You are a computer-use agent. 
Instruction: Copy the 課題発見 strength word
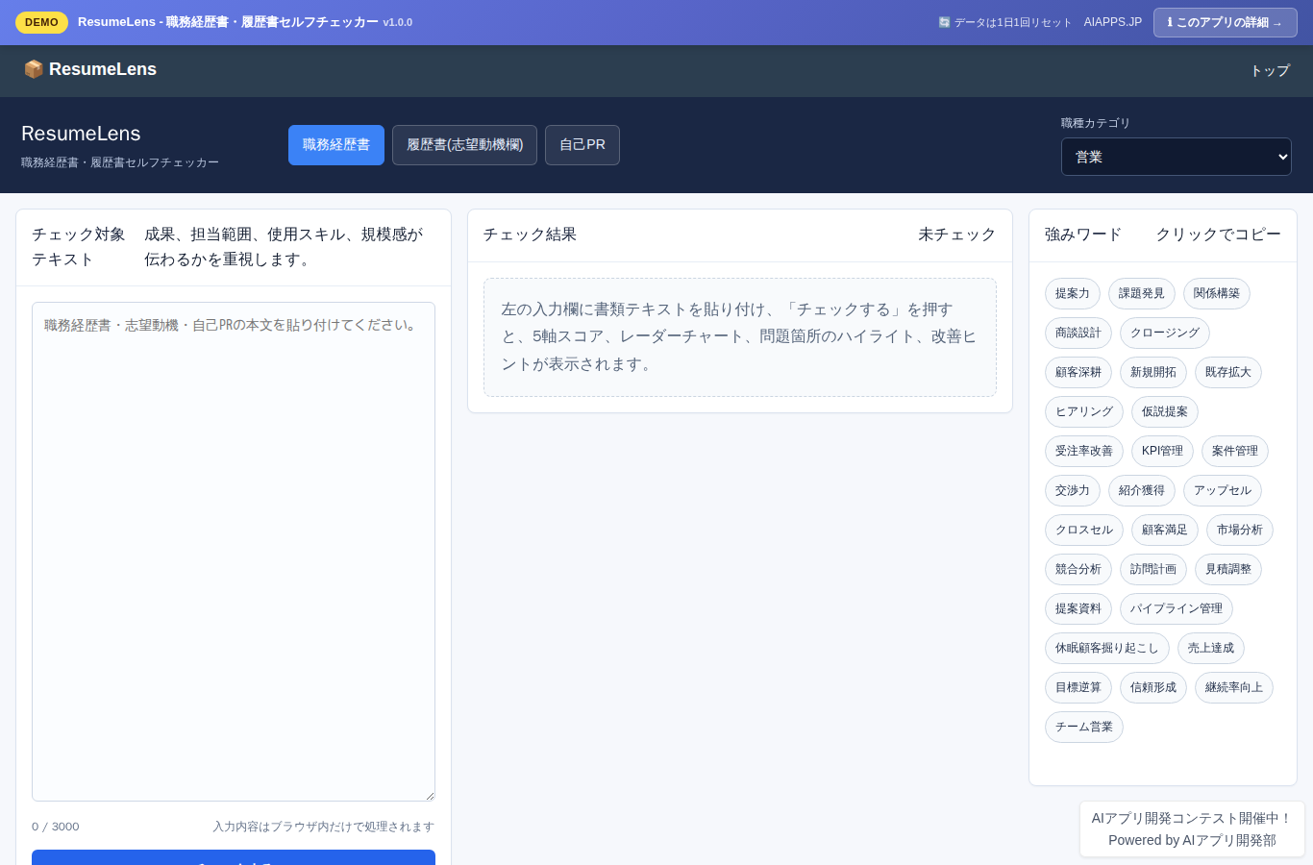(1142, 294)
